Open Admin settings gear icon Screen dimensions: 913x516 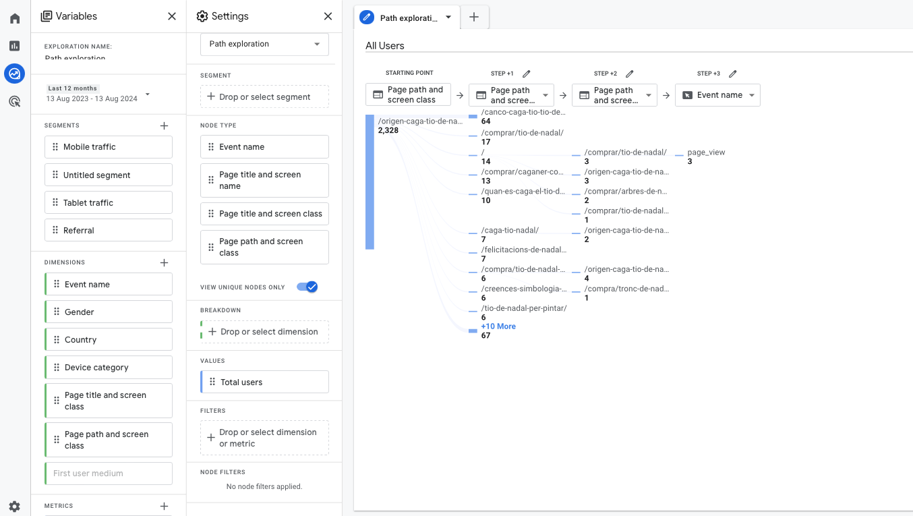click(15, 506)
